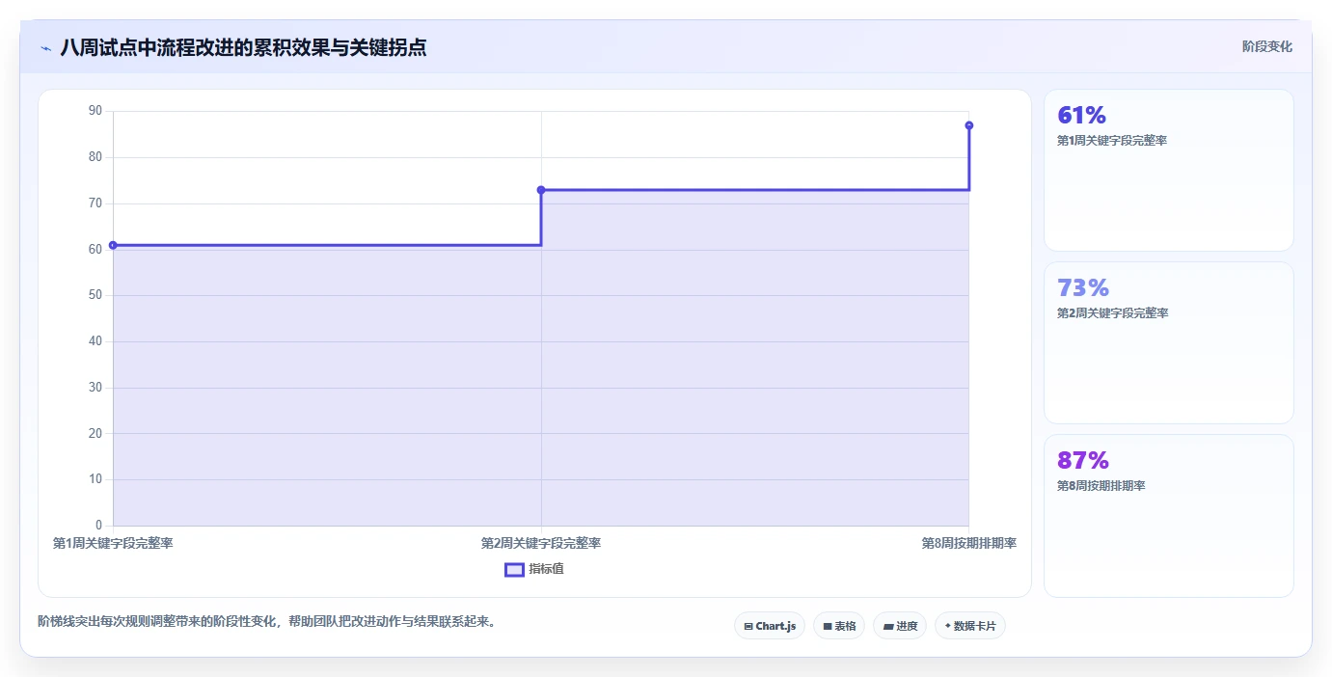Click the 87% stat card value
The width and height of the screenshot is (1332, 677).
pos(1083,461)
